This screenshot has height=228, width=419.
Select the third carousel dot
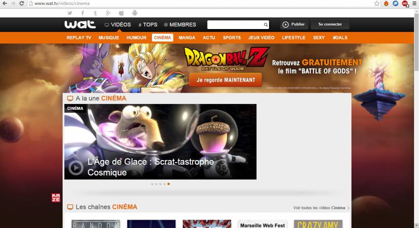pos(160,184)
